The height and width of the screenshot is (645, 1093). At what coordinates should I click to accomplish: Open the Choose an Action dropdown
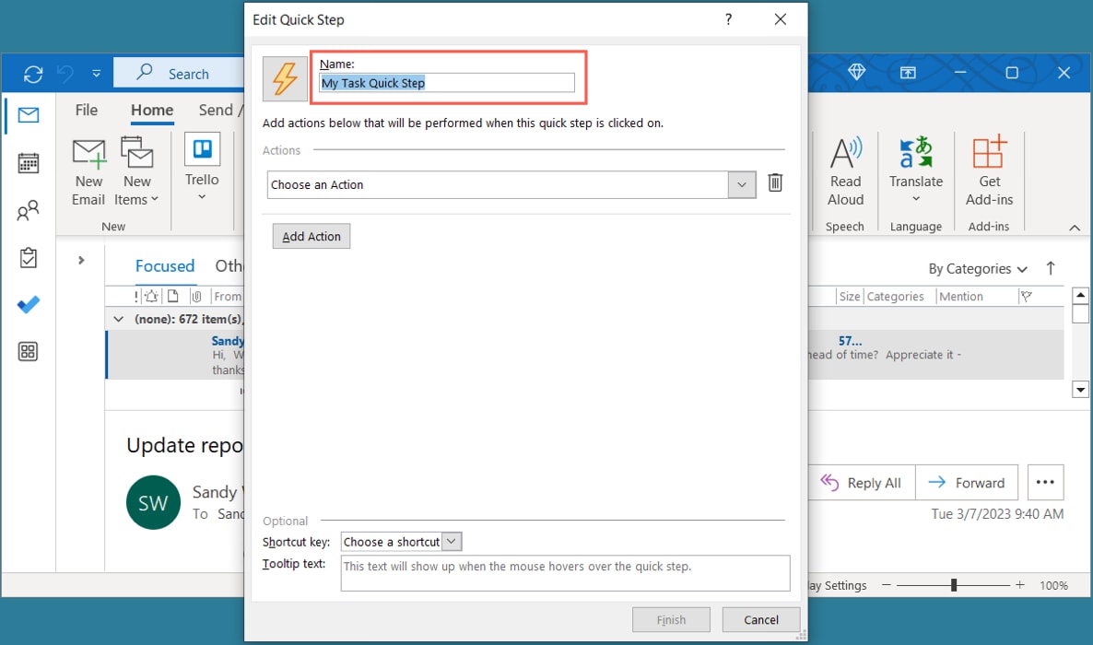pyautogui.click(x=742, y=185)
